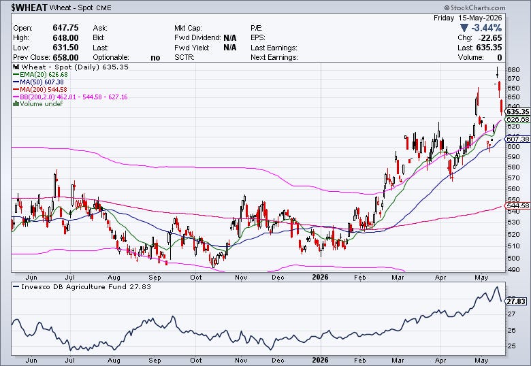Click the $WHEAT ticker symbol title

29,7
